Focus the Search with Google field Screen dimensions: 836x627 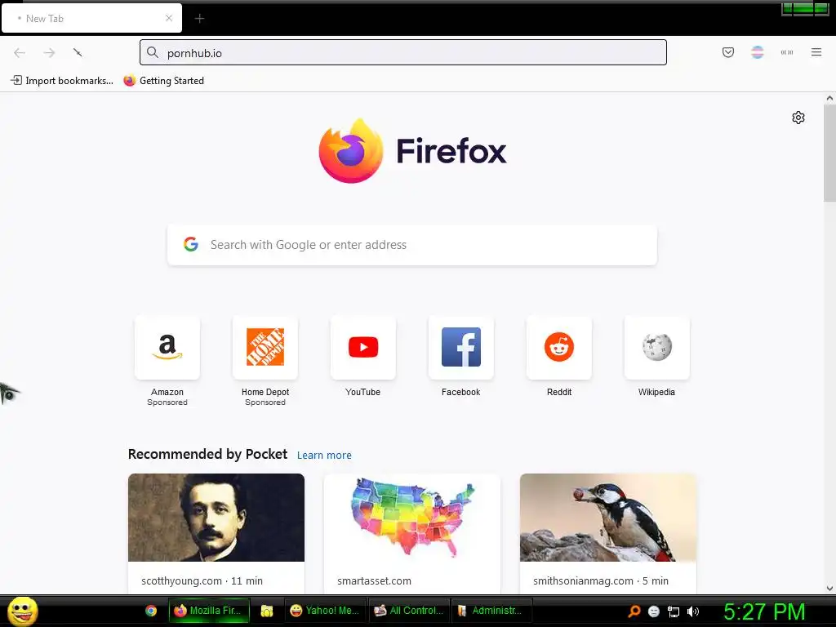[x=412, y=245]
